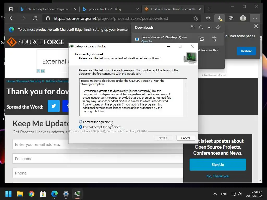Open Microsoft Store from taskbar
Image resolution: width=267 pixels, height=200 pixels.
point(43,194)
